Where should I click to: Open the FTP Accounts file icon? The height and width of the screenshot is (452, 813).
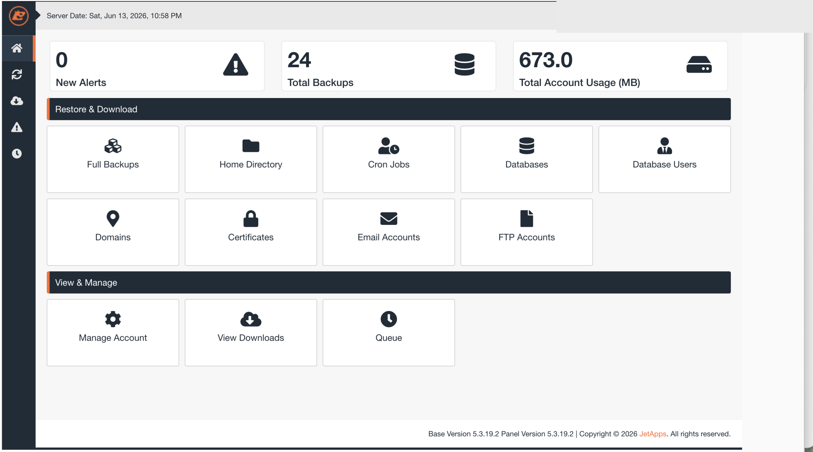[527, 219]
